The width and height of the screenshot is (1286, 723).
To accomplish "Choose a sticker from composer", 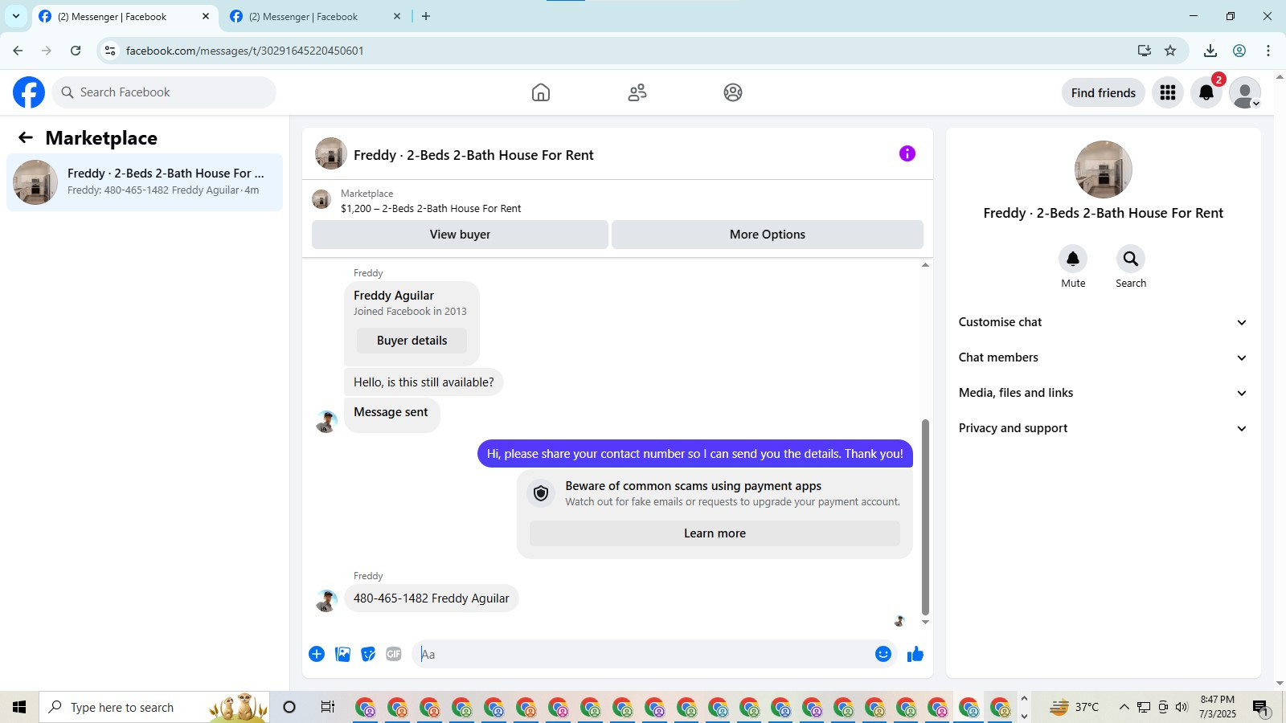I will point(368,654).
